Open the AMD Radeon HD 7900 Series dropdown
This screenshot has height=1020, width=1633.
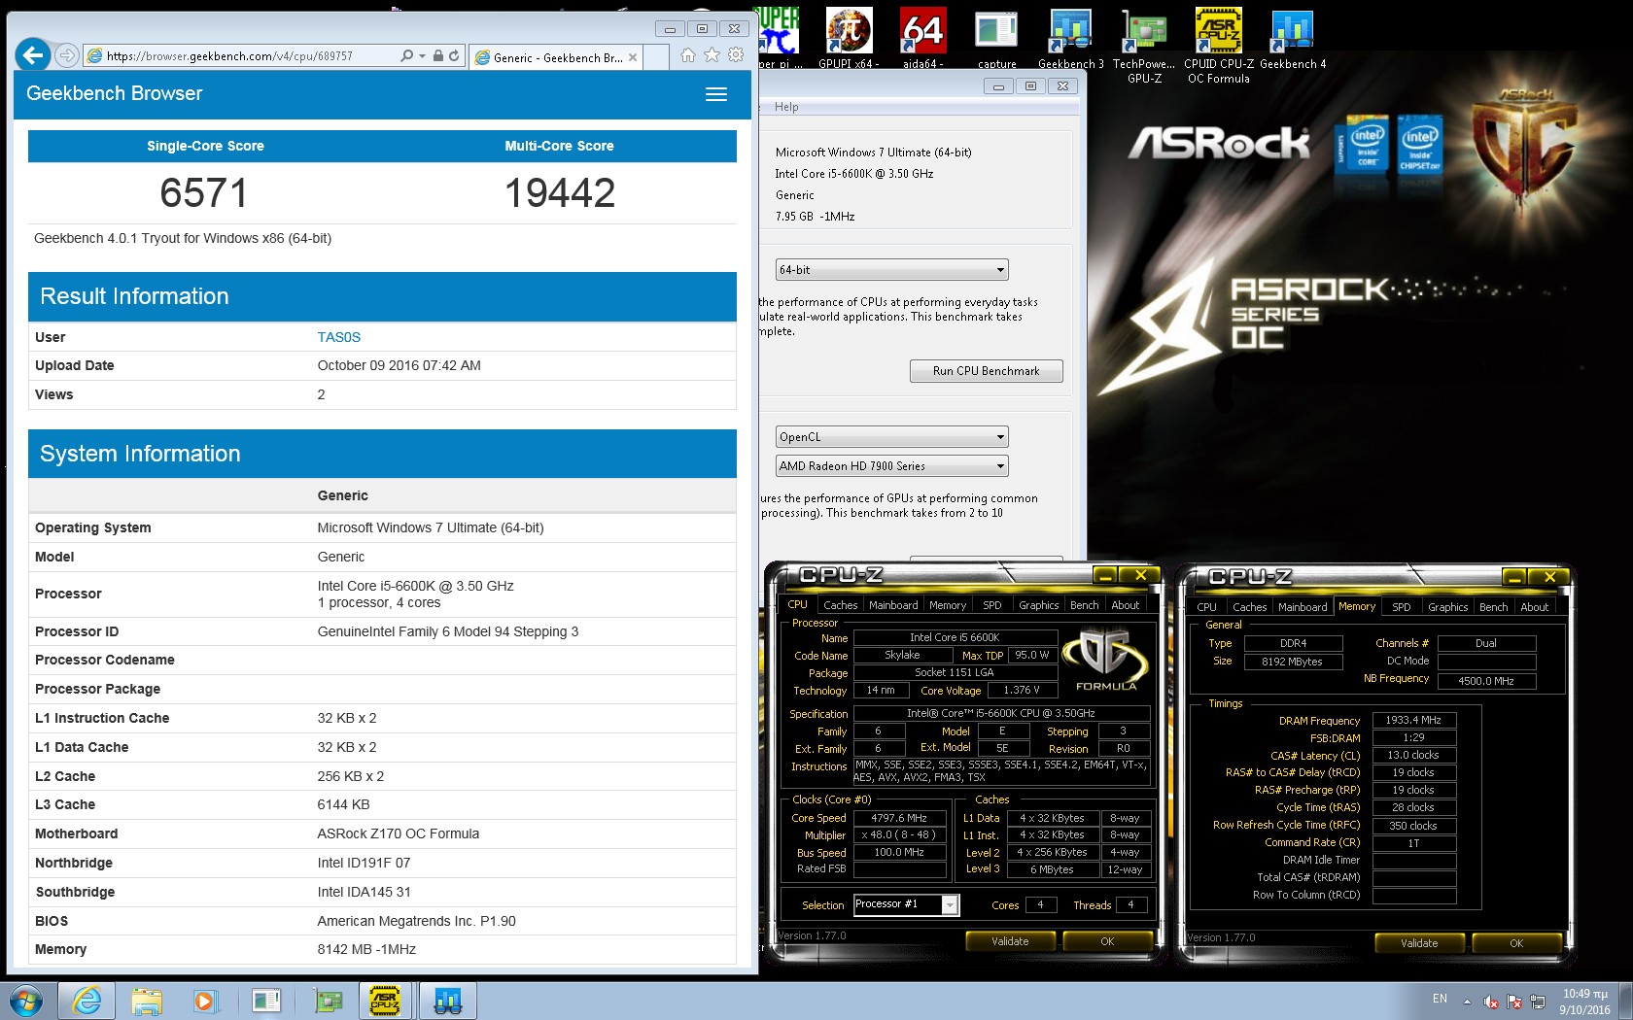pyautogui.click(x=891, y=466)
